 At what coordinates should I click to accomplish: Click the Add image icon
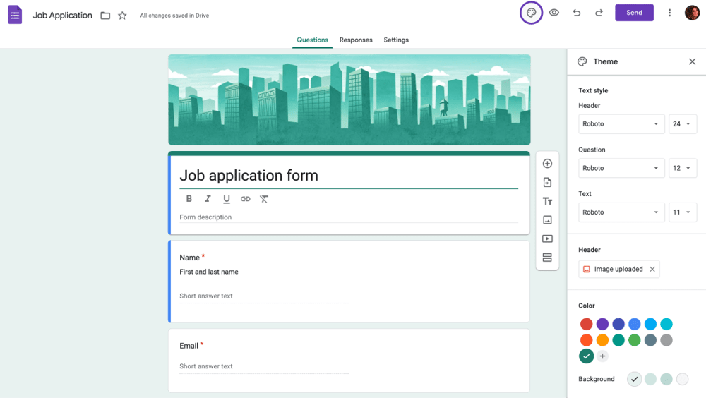point(547,220)
